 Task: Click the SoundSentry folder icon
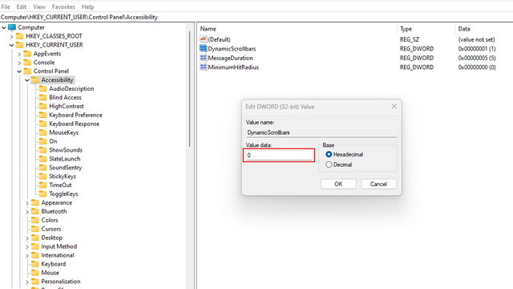pos(42,168)
